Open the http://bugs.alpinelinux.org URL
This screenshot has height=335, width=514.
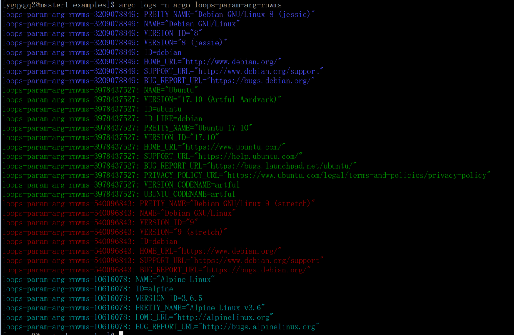[259, 327]
